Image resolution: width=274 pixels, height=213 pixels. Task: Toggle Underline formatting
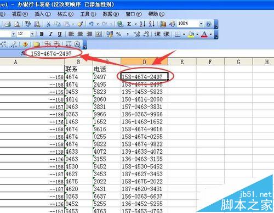(60, 34)
